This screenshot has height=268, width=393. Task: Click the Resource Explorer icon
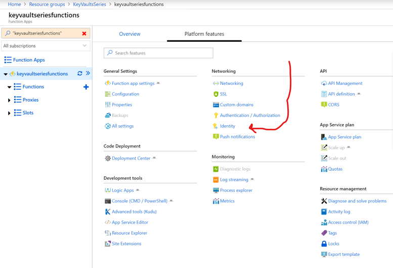(108, 233)
